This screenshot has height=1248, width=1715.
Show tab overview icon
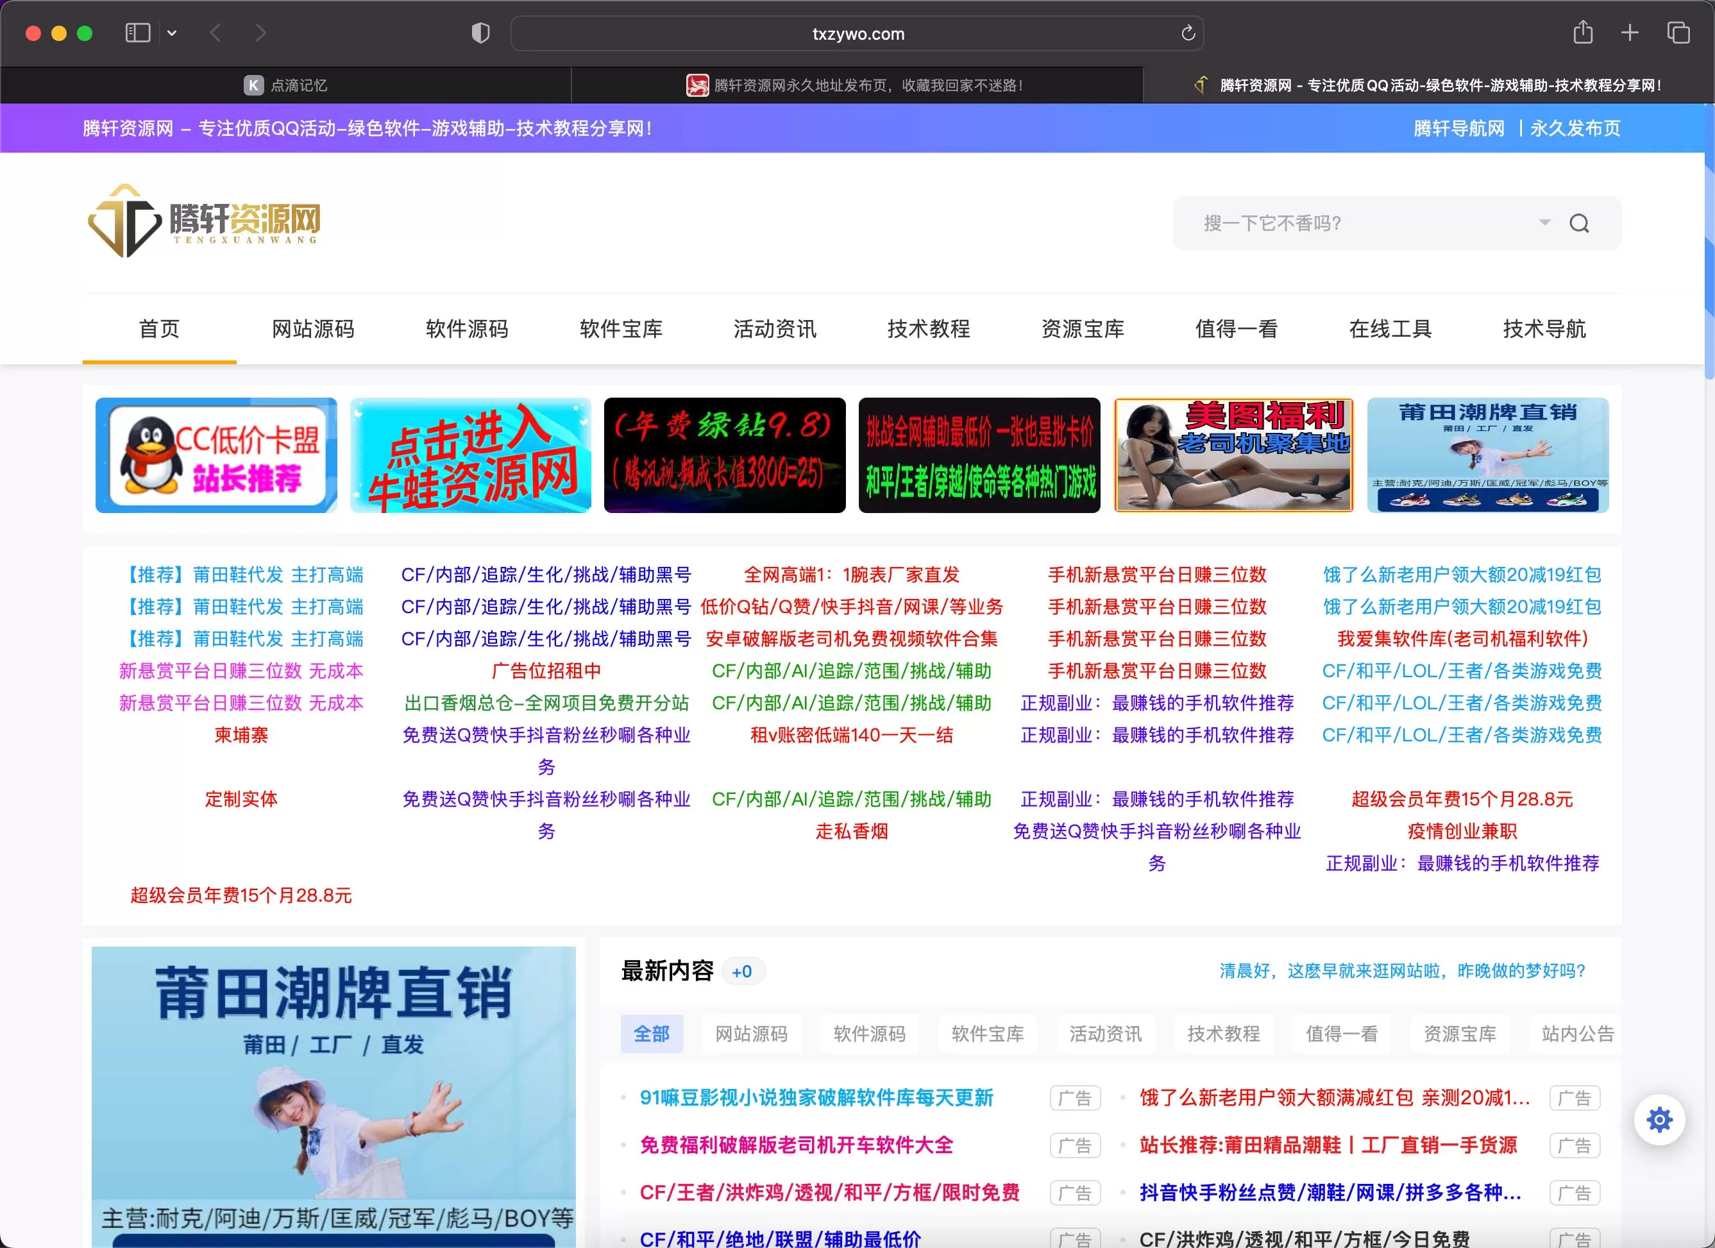1678,33
